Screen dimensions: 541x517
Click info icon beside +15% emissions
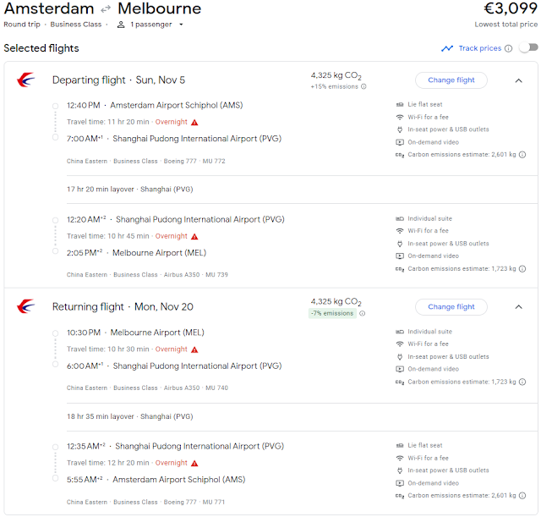click(x=363, y=86)
